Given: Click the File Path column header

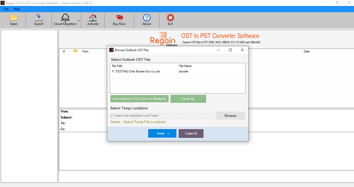Looking at the screenshot, I should point(144,66).
